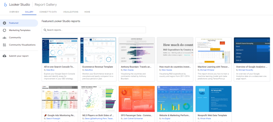Open the Website & Marketing Performance thumbnail
This screenshot has width=273, height=122.
(175, 99)
